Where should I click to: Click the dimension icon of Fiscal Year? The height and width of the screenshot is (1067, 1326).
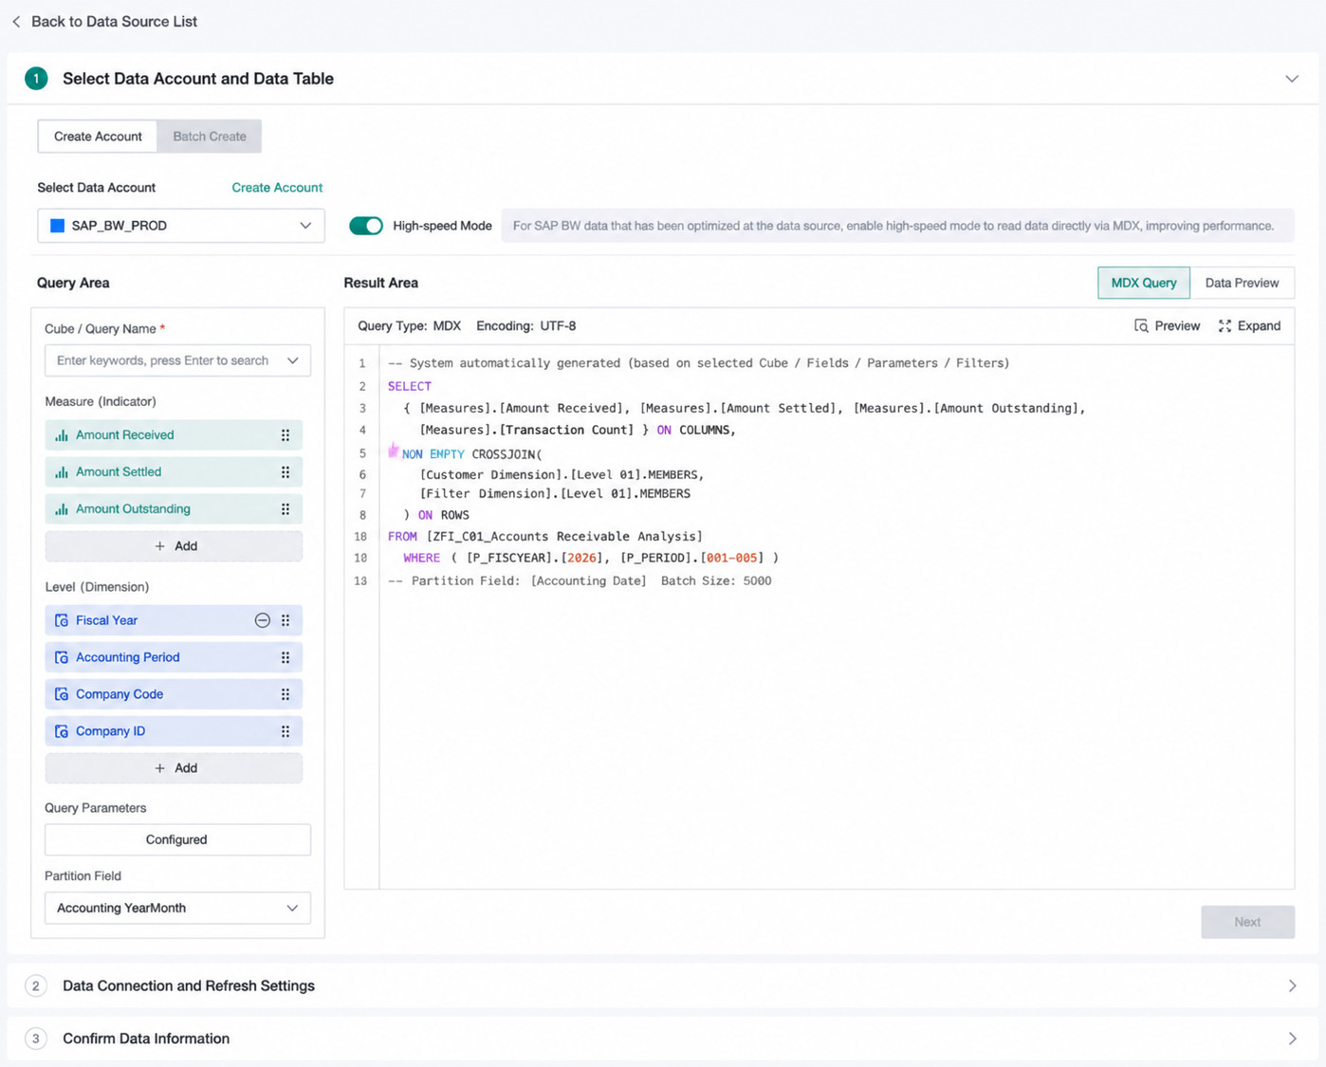coord(62,620)
